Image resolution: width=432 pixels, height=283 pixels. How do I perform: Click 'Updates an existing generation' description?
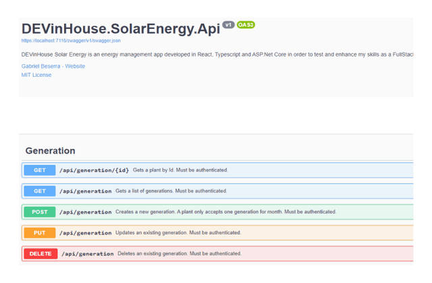178,232
